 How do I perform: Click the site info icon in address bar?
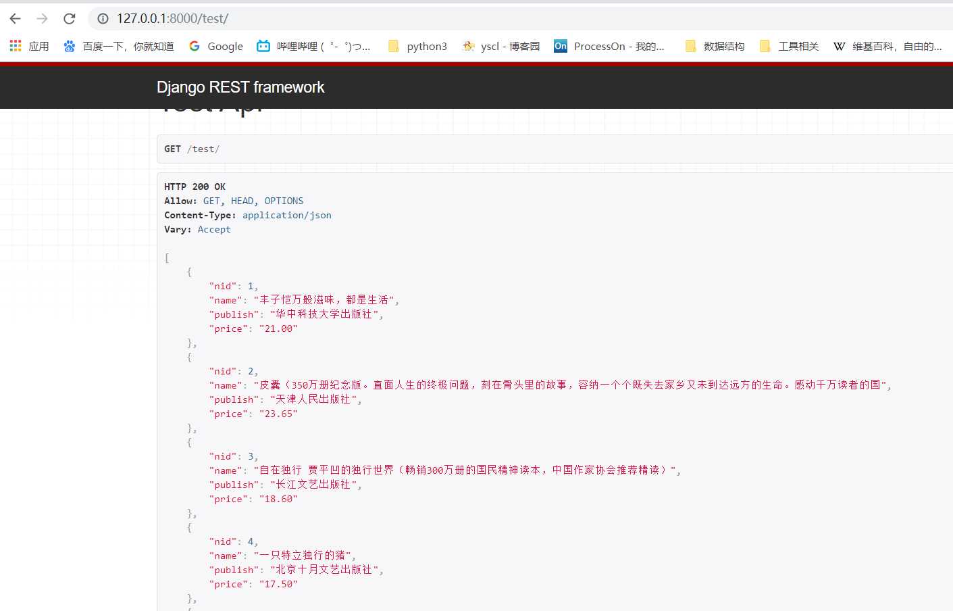pyautogui.click(x=103, y=19)
